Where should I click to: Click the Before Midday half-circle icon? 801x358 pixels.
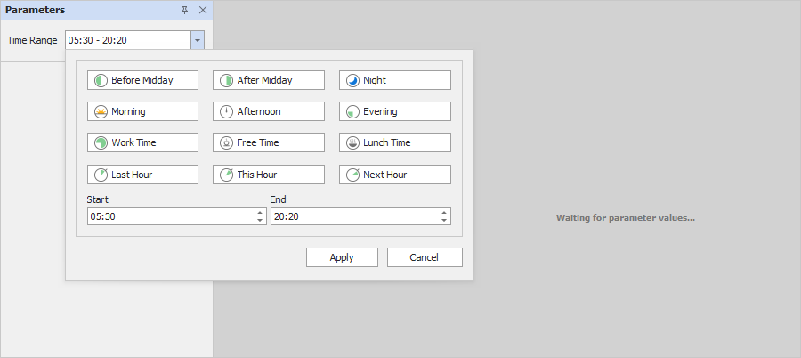point(101,80)
